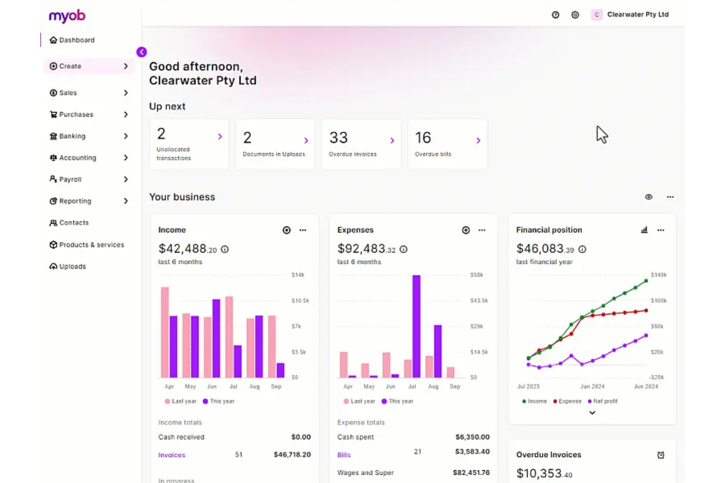The height and width of the screenshot is (483, 725).
Task: Toggle Net profit series in Financial position legend
Action: (x=603, y=401)
